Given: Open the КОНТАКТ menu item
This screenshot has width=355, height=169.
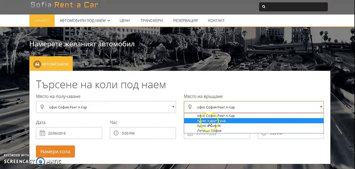Looking at the screenshot, I should [216, 21].
